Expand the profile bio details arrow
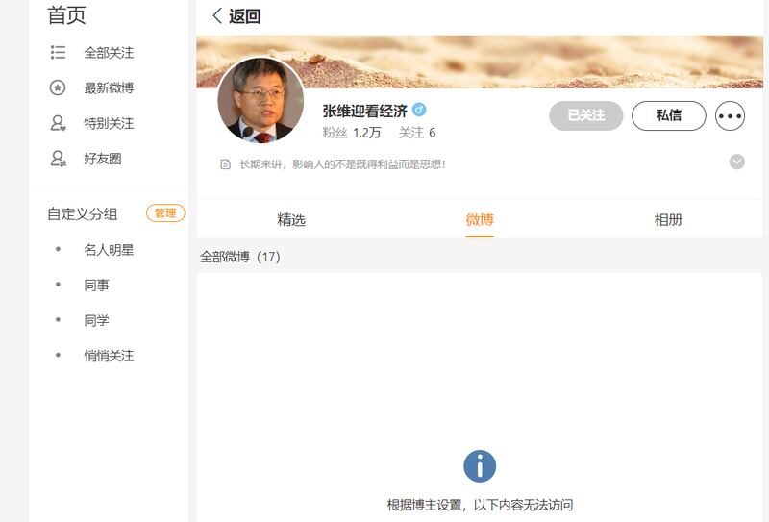Image resolution: width=769 pixels, height=522 pixels. pos(737,162)
